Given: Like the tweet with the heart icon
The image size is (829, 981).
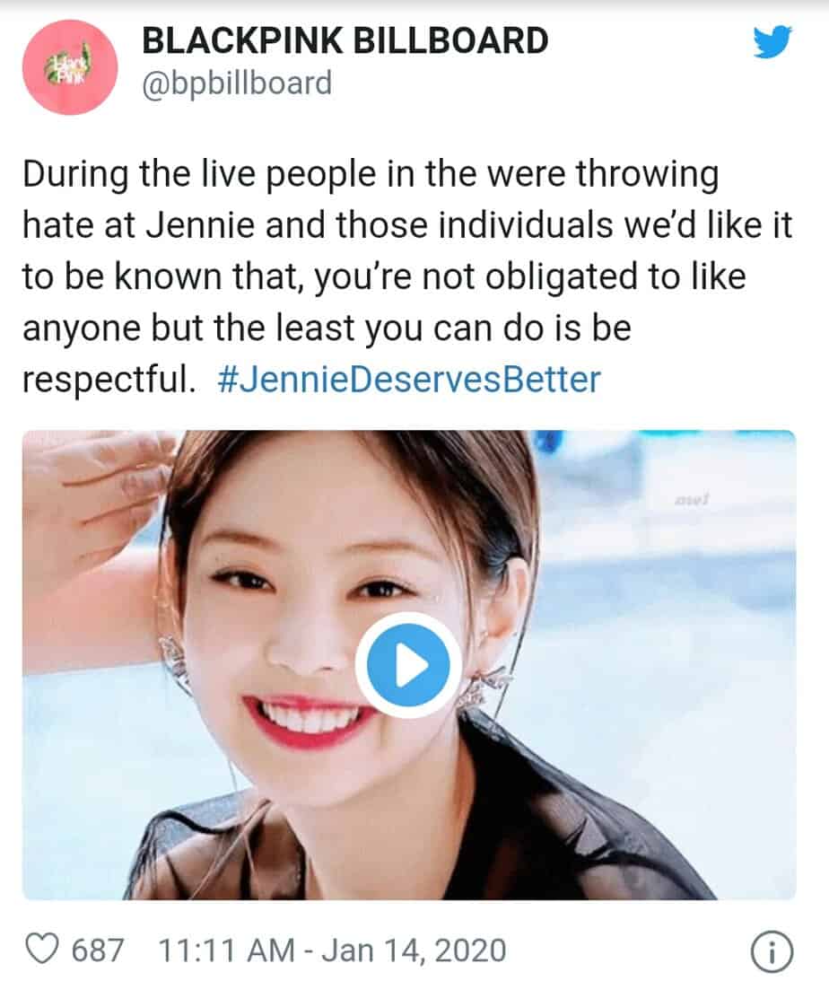Looking at the screenshot, I should pos(42,950).
